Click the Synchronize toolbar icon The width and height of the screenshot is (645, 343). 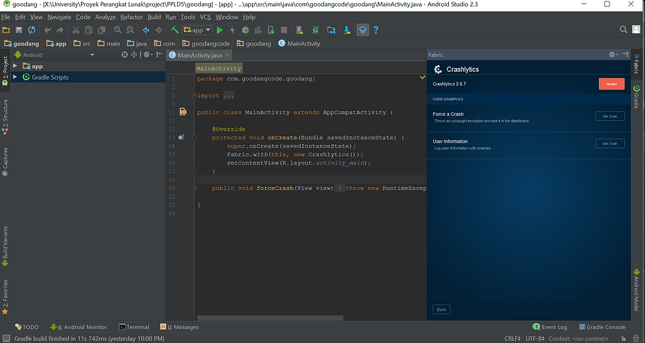tap(32, 30)
